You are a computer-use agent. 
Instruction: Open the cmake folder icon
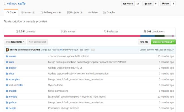(x=7, y=56)
